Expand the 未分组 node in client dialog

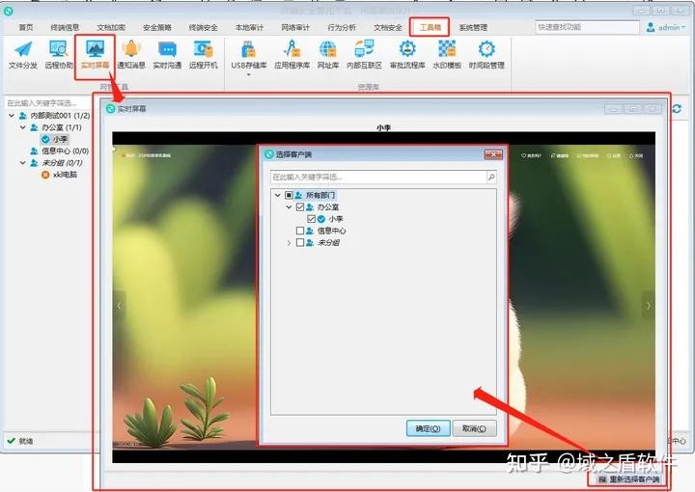(x=289, y=243)
